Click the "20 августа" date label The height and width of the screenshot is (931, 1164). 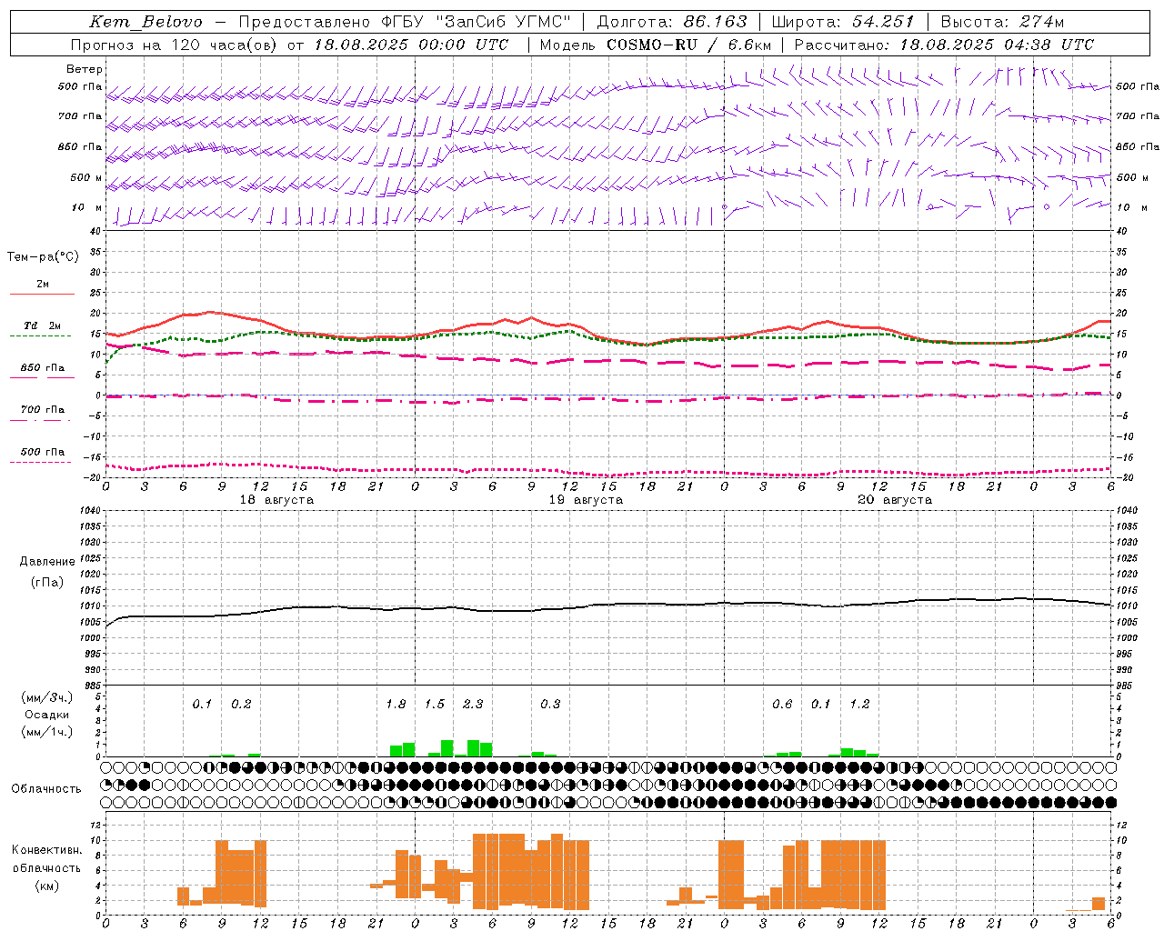[x=895, y=500]
